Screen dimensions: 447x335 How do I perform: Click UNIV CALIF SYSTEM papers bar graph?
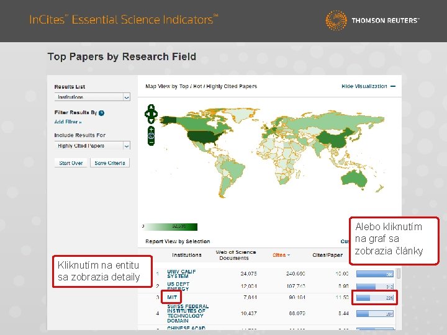(x=375, y=274)
